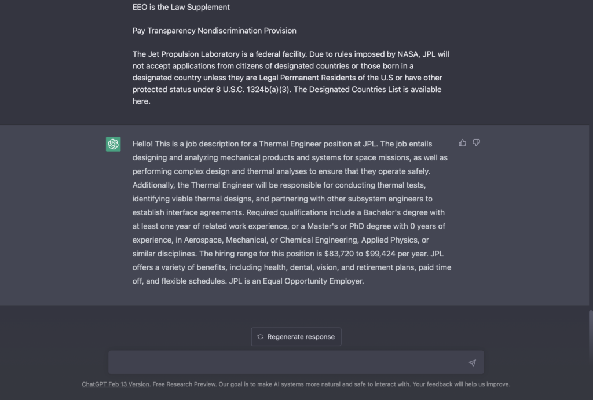
Task: Click the circular arrows regenerate icon
Action: pyautogui.click(x=261, y=337)
